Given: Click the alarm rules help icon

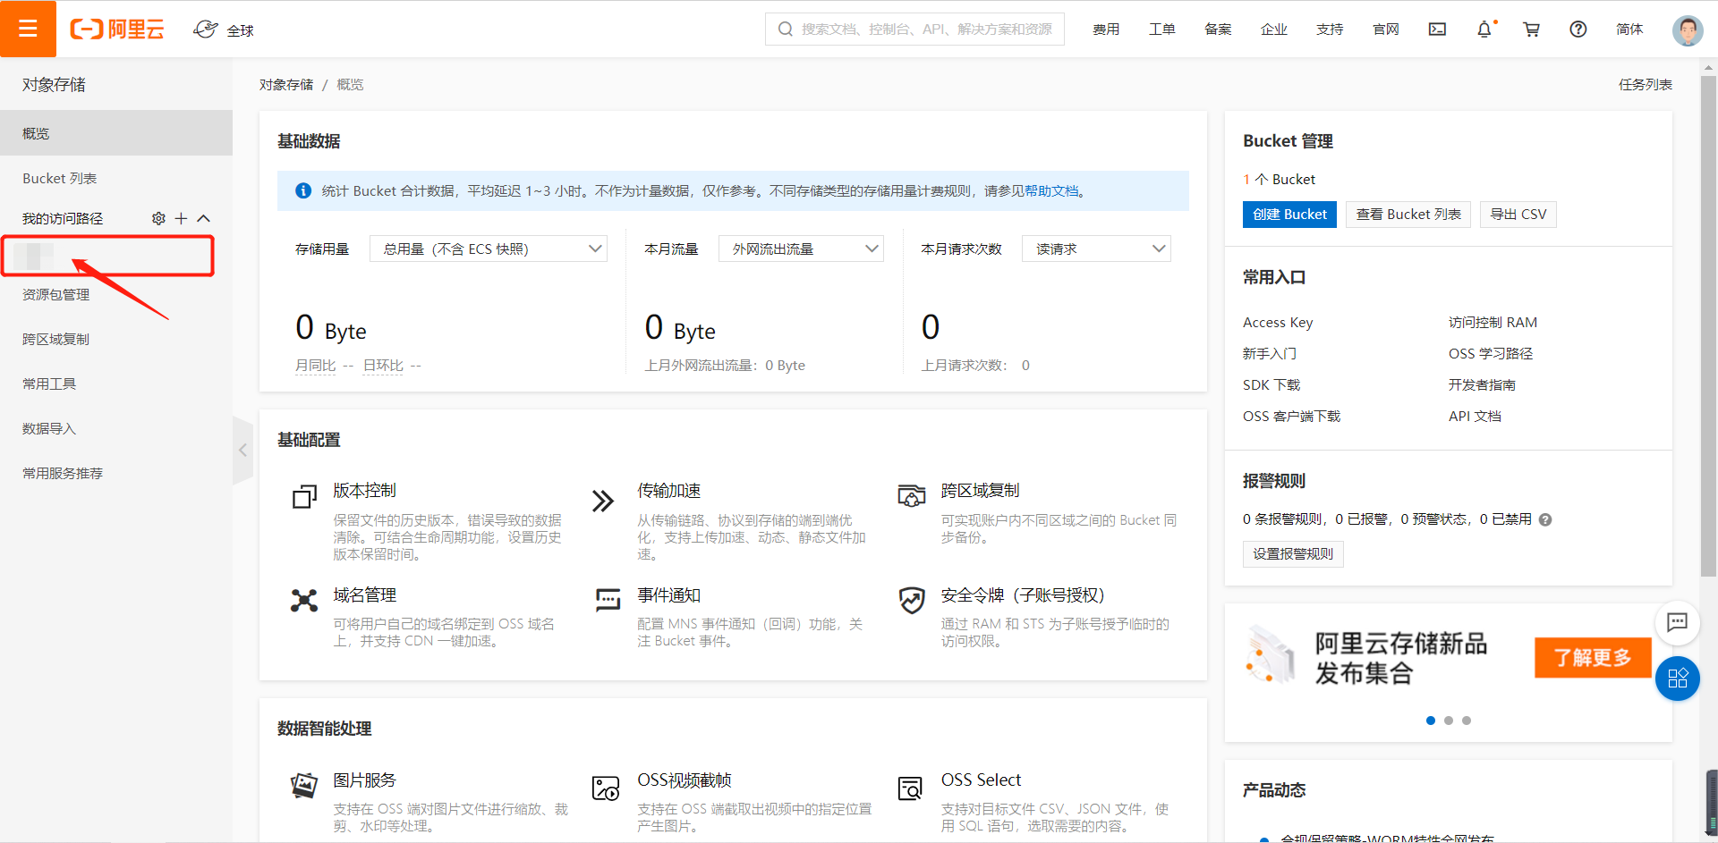Looking at the screenshot, I should coord(1545,519).
